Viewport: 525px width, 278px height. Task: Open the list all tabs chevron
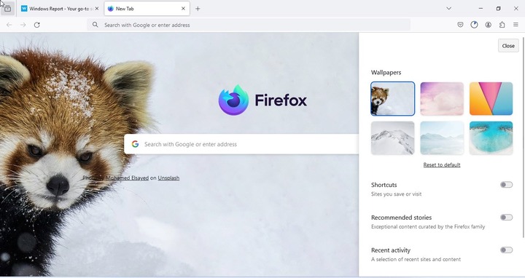448,8
